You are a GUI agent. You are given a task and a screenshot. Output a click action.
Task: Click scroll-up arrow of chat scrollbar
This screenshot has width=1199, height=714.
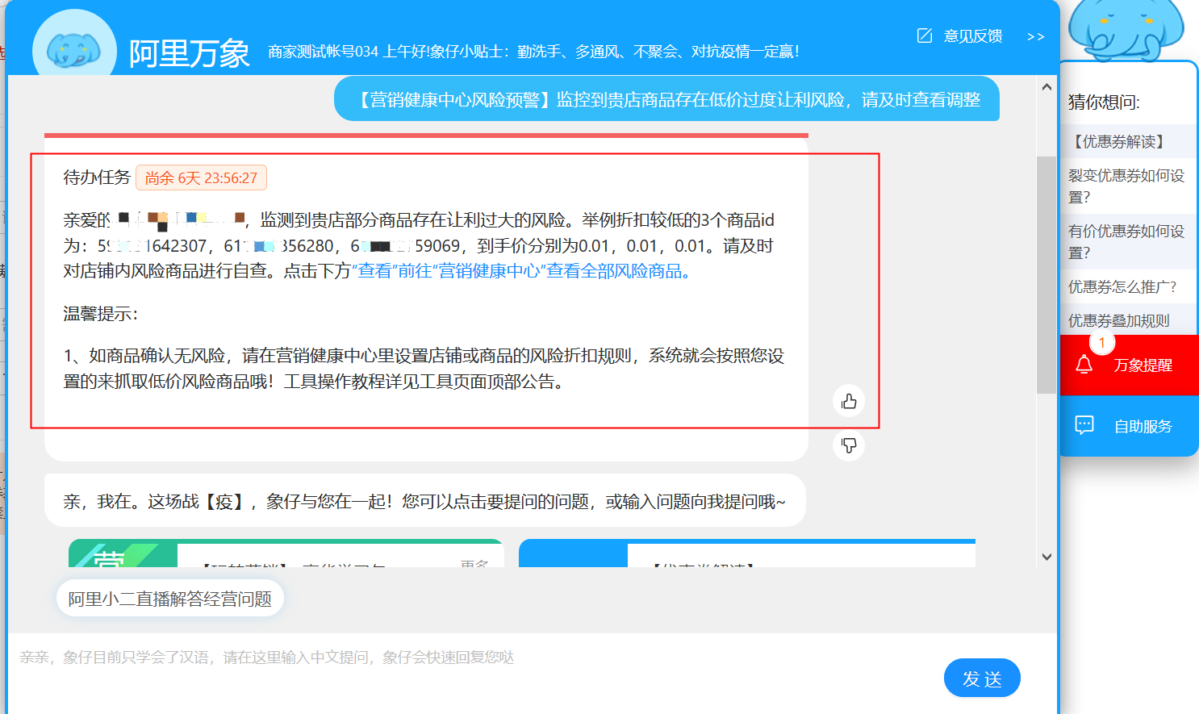(x=1047, y=86)
